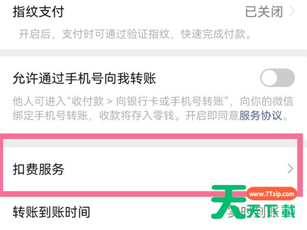Expand 扣费服务 using its right arrow
Viewport: 307px width, 230px height.
290,169
